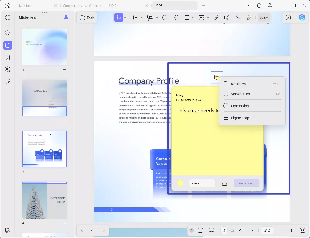This screenshot has height=238, width=310.
Task: Choose the rectangle shape tool
Action: point(187,18)
